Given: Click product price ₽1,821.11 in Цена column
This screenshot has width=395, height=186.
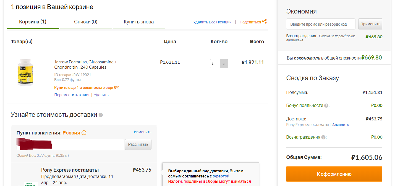Looking at the screenshot, I should click(x=170, y=62).
